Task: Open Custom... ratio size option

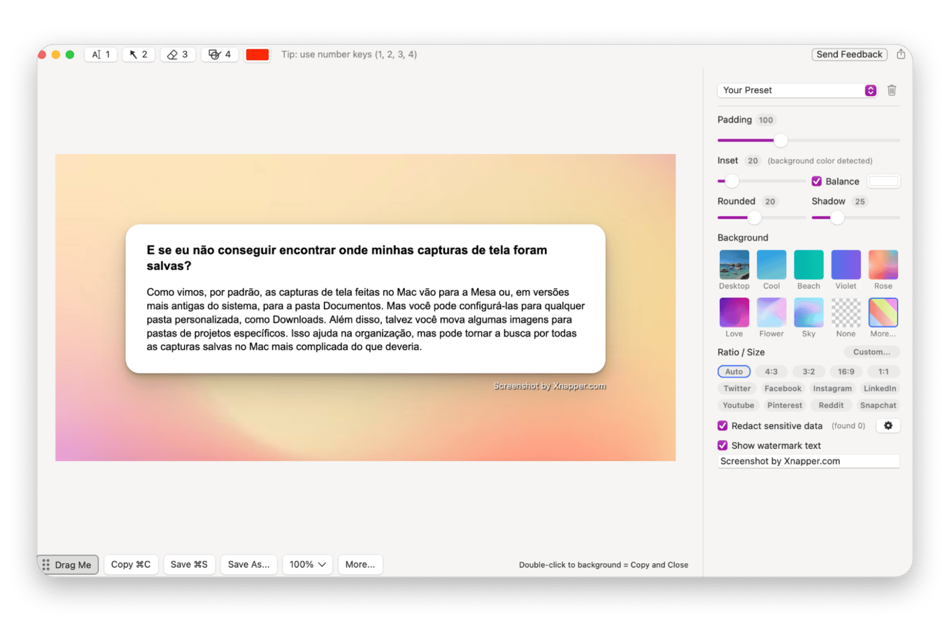Action: pos(871,352)
